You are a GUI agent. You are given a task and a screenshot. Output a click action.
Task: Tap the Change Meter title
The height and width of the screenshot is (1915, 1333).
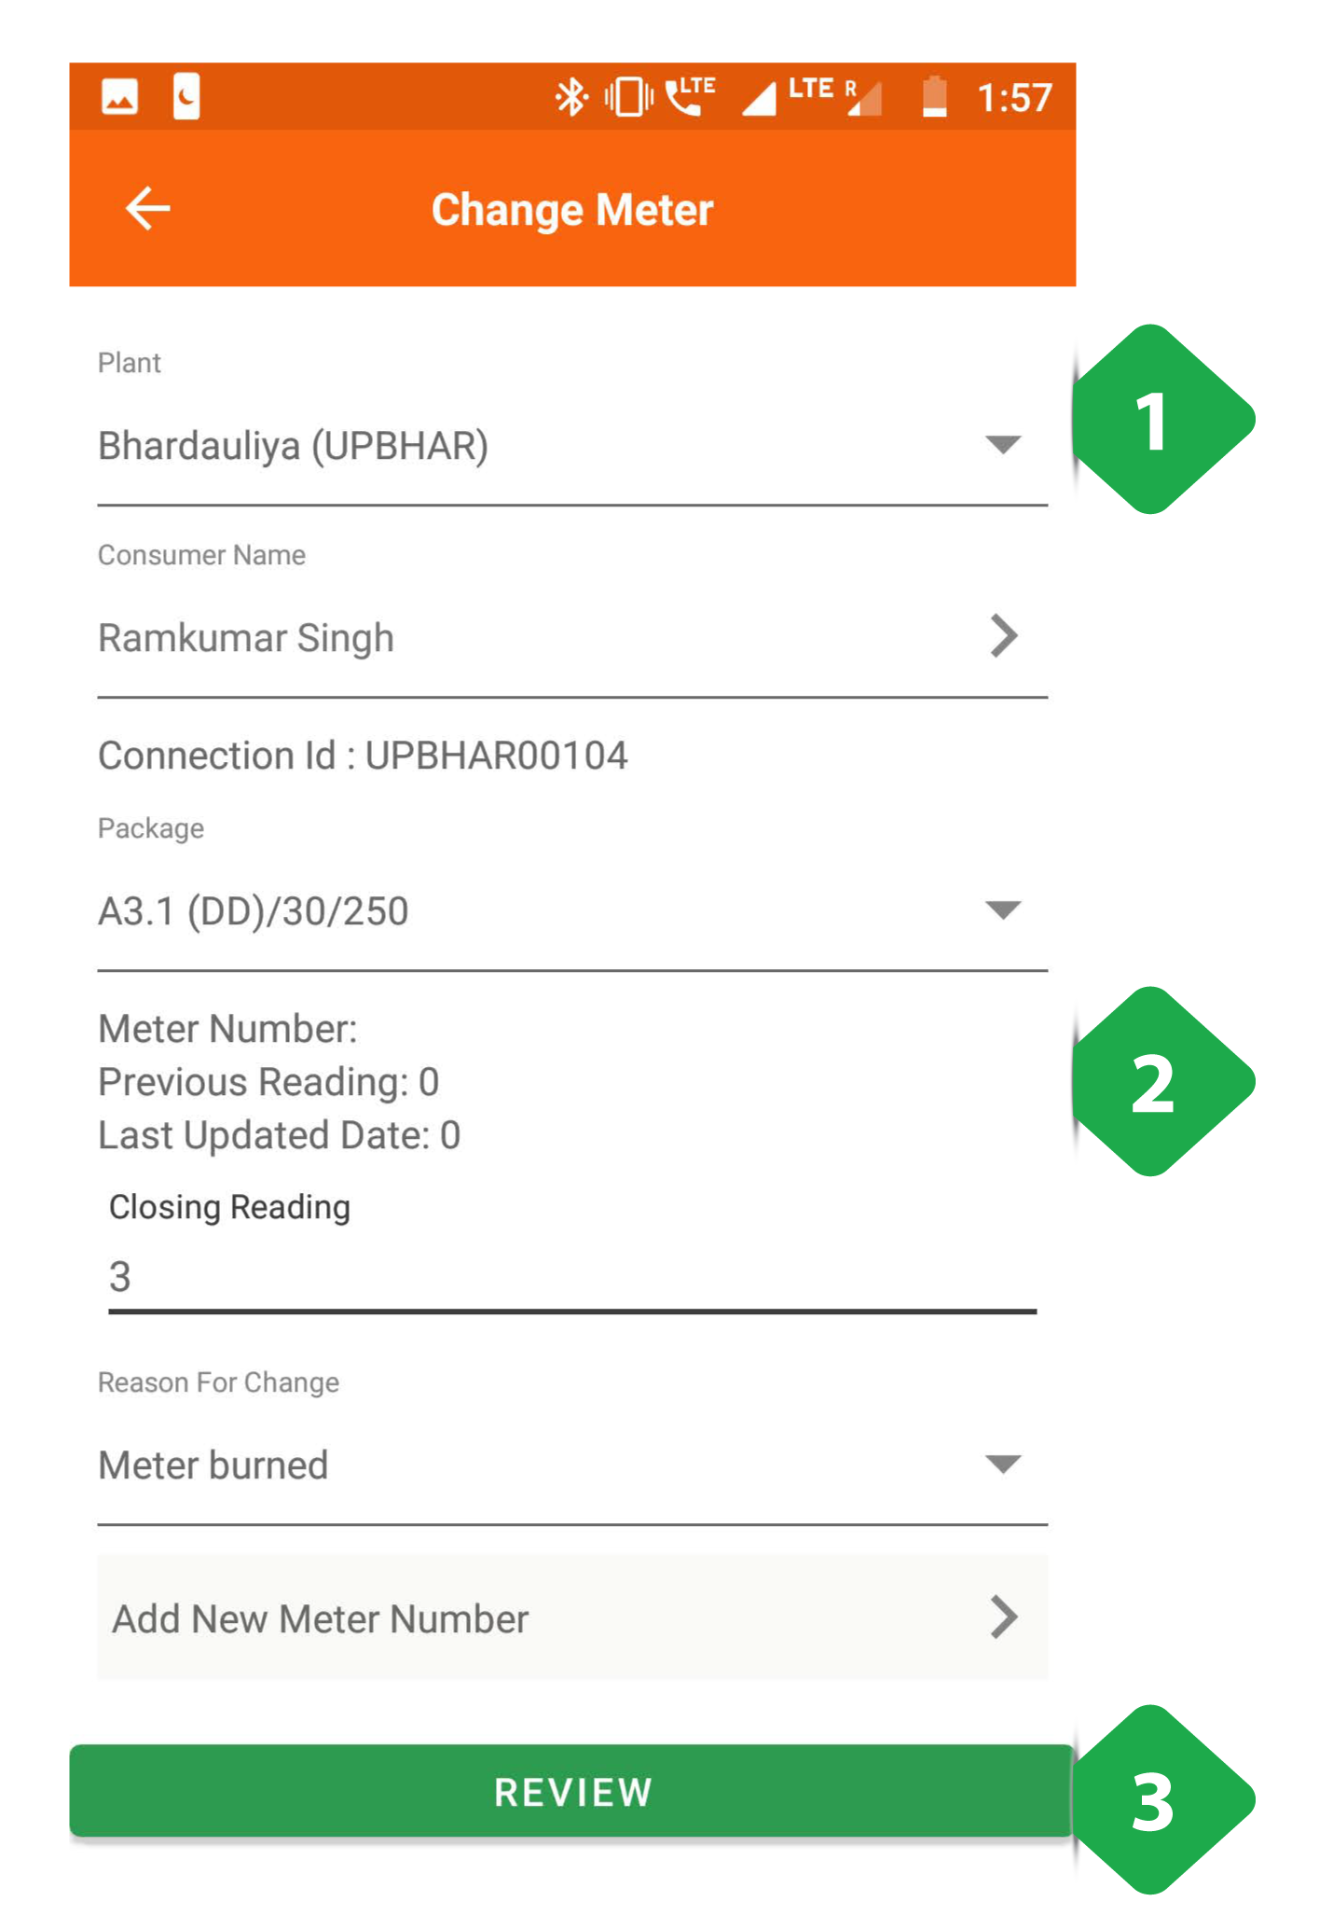pyautogui.click(x=572, y=210)
